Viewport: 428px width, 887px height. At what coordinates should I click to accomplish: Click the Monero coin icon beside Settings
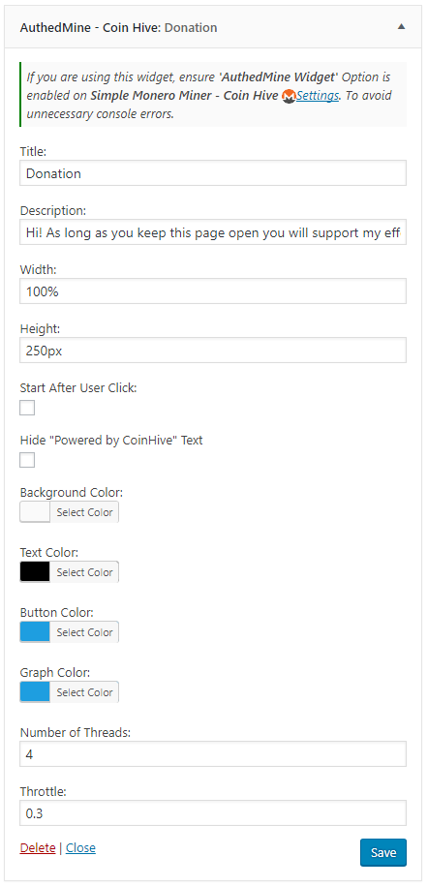(x=289, y=96)
